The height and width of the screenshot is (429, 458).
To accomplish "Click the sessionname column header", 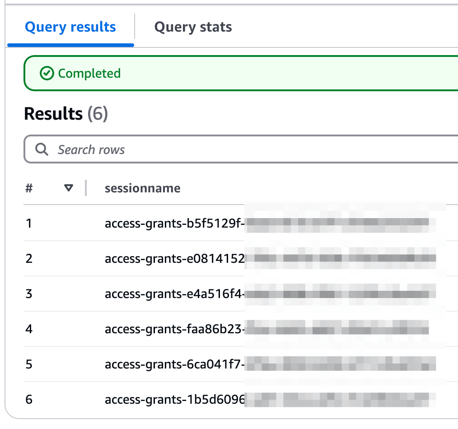I will [x=143, y=188].
